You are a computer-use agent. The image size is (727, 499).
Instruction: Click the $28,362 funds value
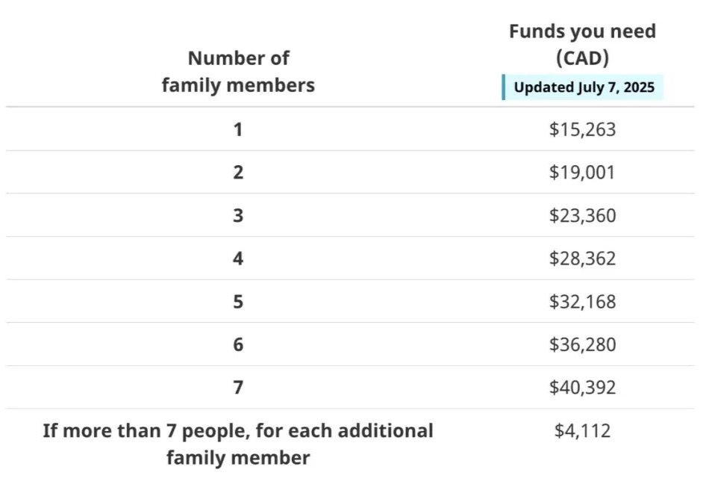582,258
